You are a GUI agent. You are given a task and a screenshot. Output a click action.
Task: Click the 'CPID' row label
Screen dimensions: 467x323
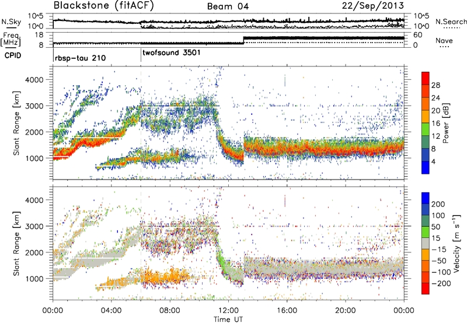click(13, 55)
